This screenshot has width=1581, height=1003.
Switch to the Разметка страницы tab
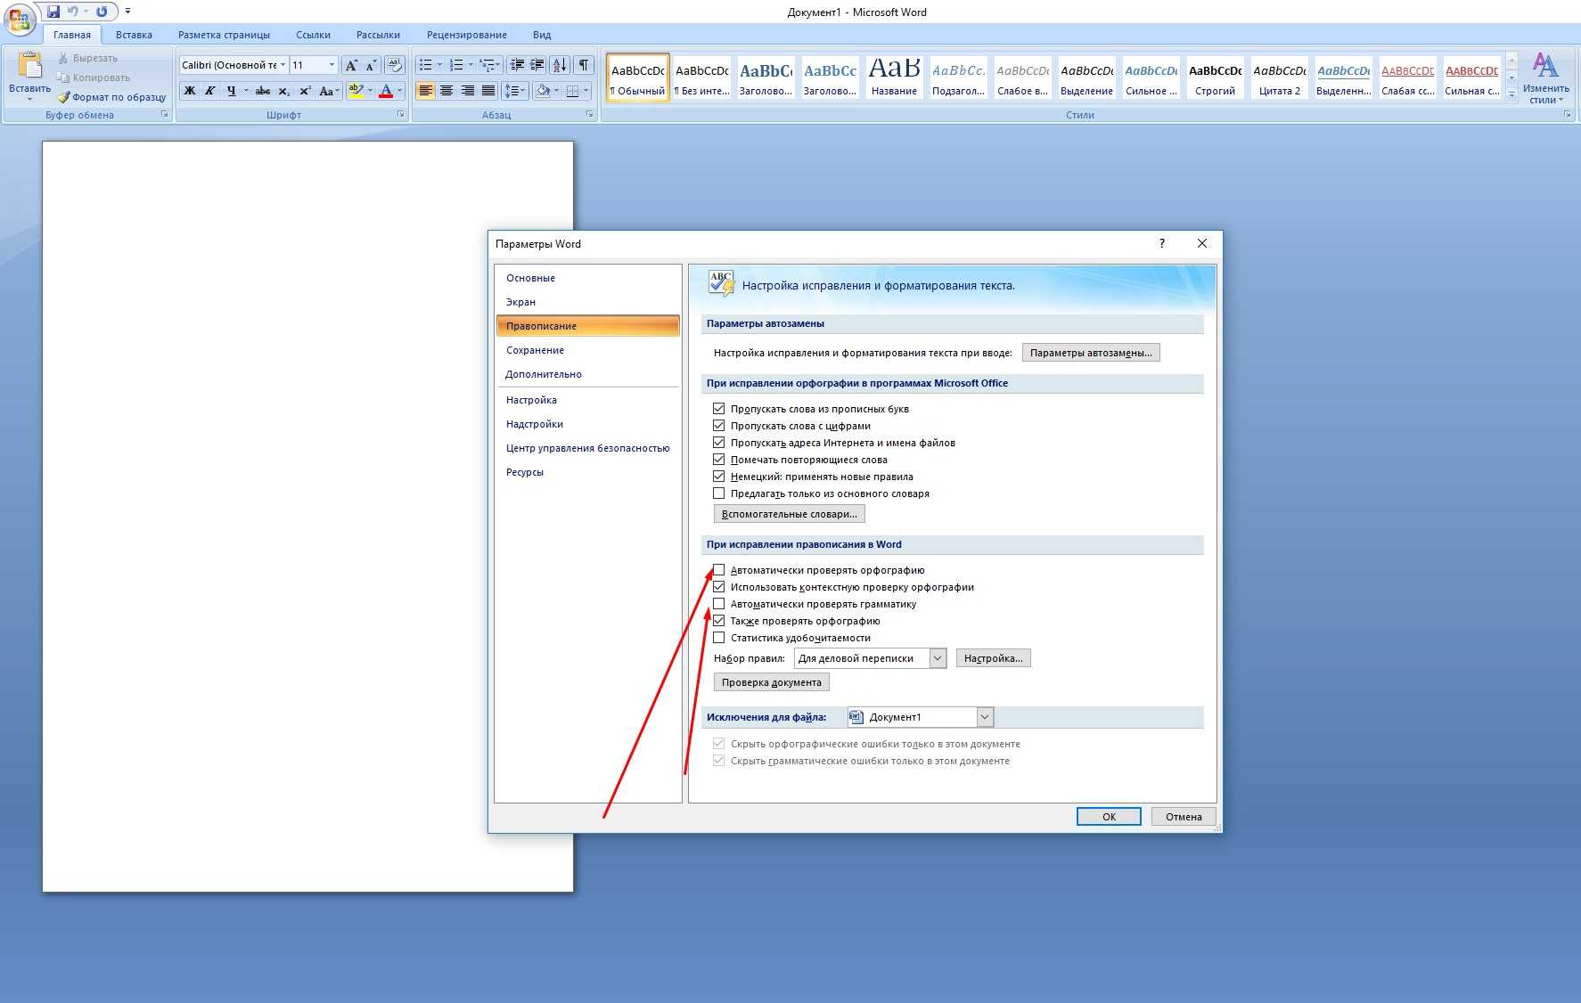point(224,35)
